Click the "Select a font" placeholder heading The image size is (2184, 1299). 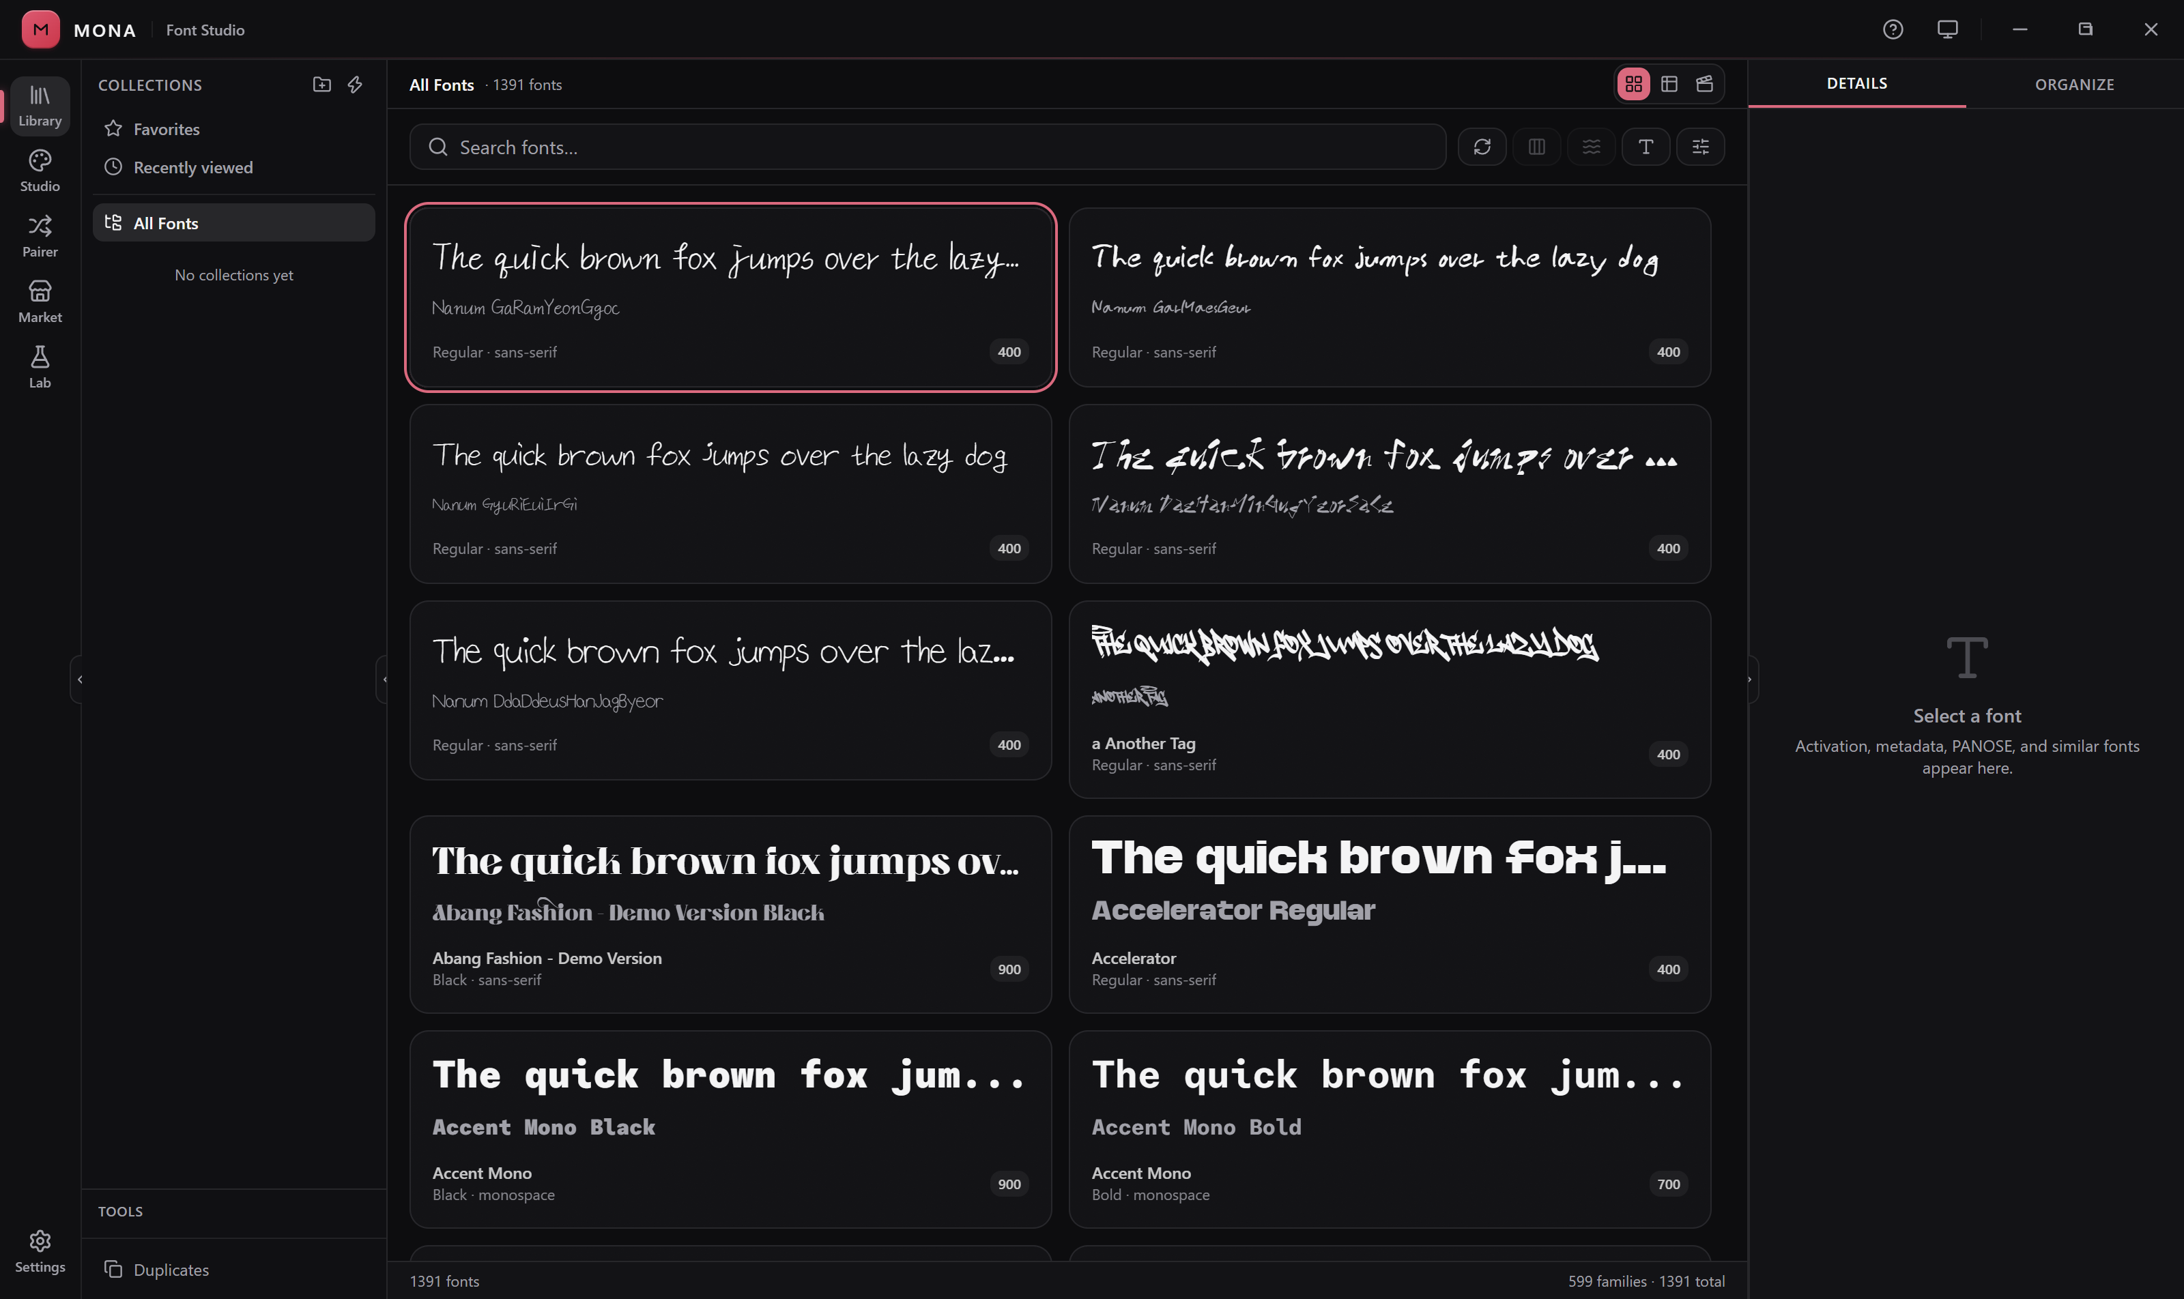coord(1967,716)
